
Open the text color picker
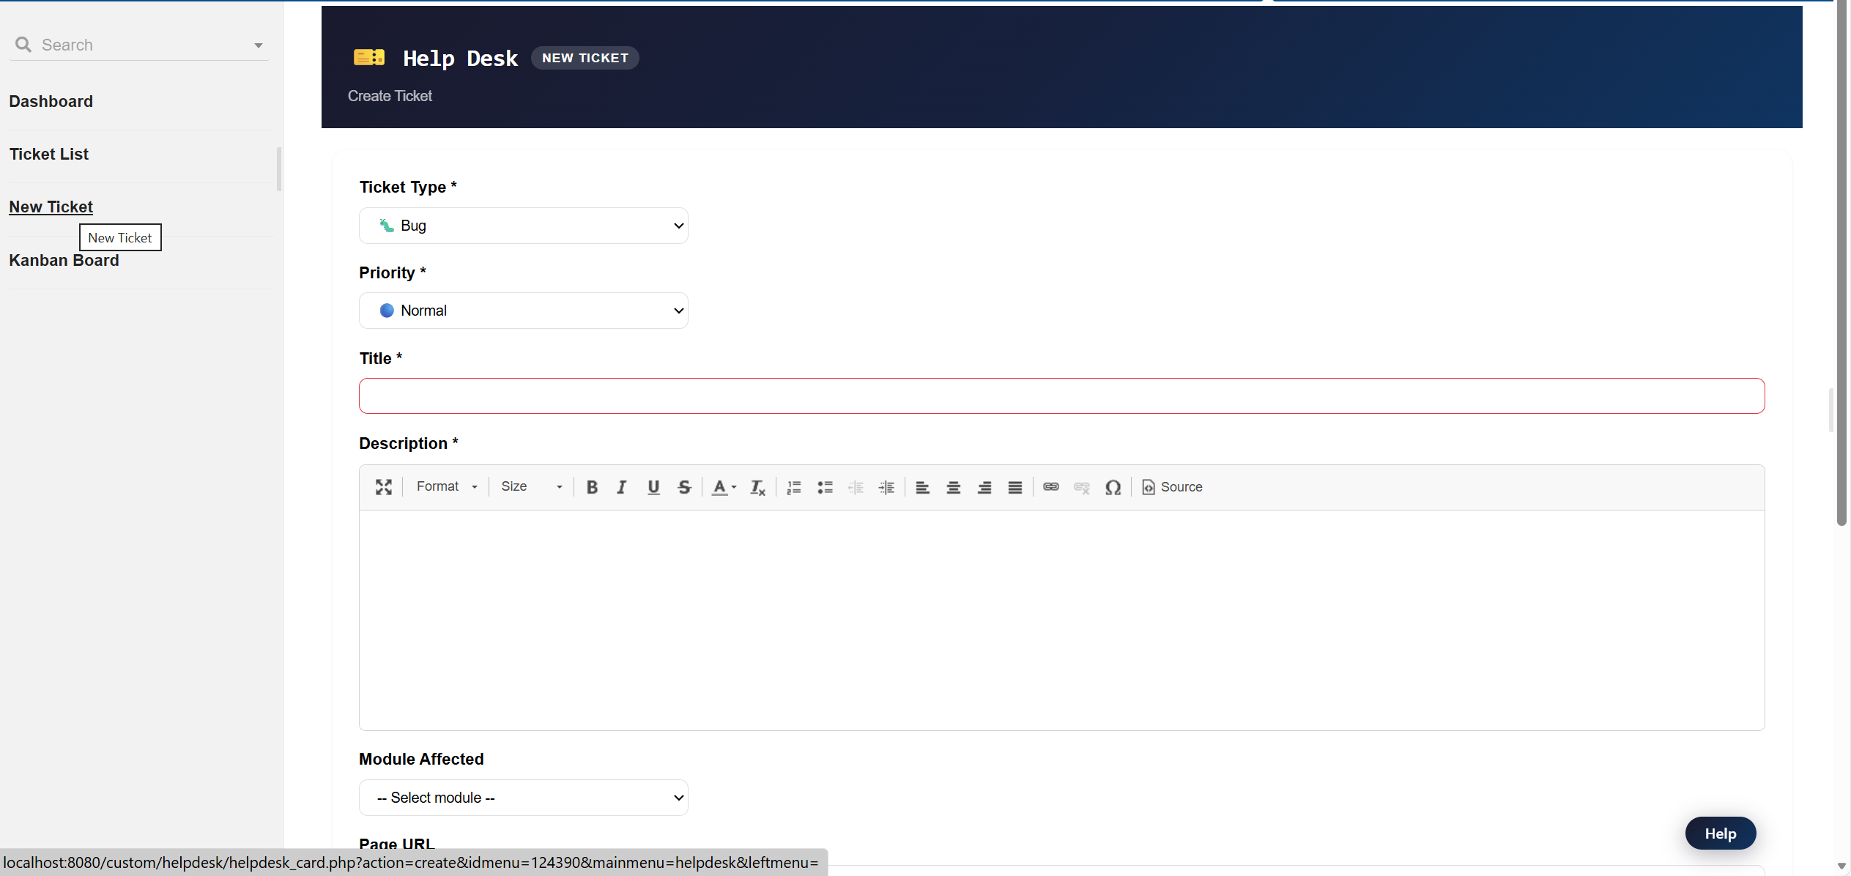724,487
